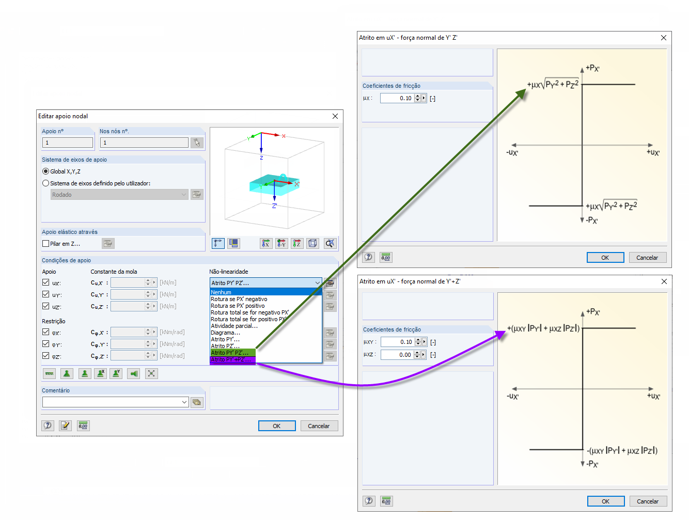The width and height of the screenshot is (689, 520).
Task: Click the Apoio nº input field
Action: (68, 143)
